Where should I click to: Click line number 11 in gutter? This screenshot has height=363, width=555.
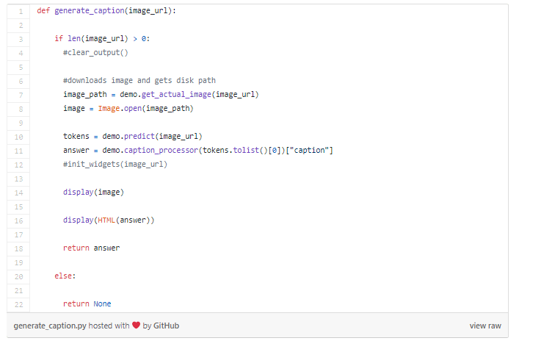coord(19,151)
